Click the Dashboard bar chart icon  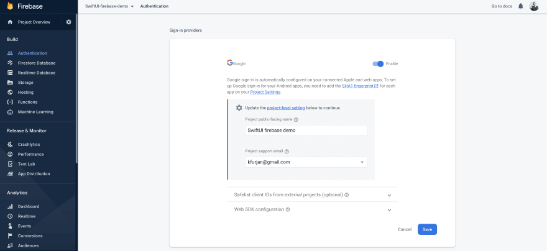click(x=10, y=206)
